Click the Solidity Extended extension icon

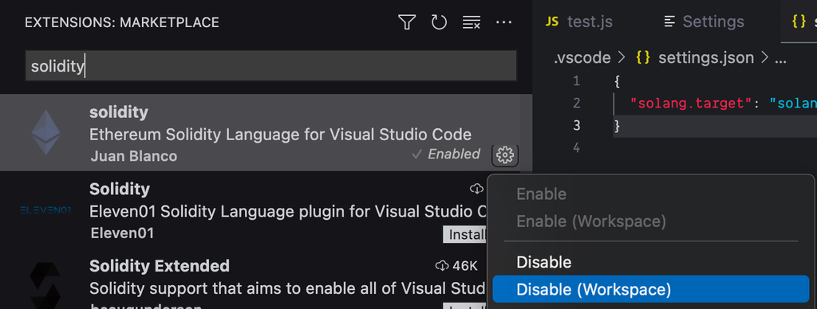click(45, 285)
